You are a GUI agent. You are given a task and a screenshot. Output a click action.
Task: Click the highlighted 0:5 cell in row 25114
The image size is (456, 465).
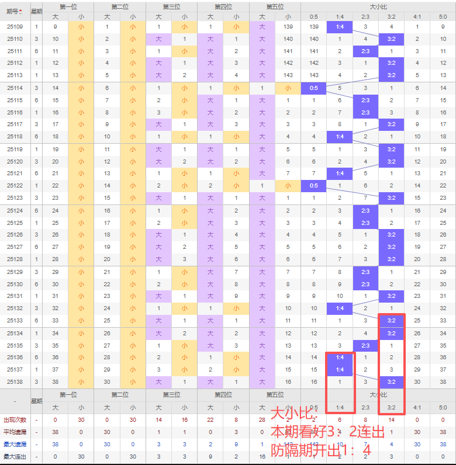click(x=313, y=88)
